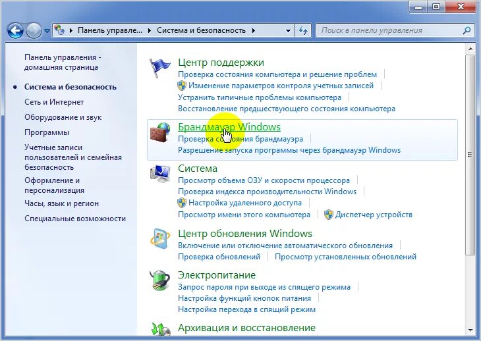Viewport: 481px width, 341px height.
Task: Open Диспетчер устройств link
Action: tap(374, 215)
